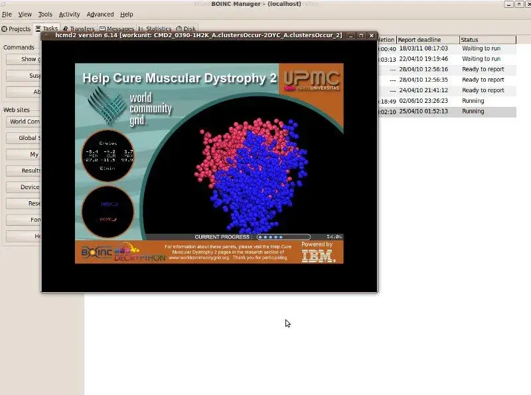
Task: Click the Help Cure Muscular Dystrophy 2 heading
Action: [x=179, y=78]
